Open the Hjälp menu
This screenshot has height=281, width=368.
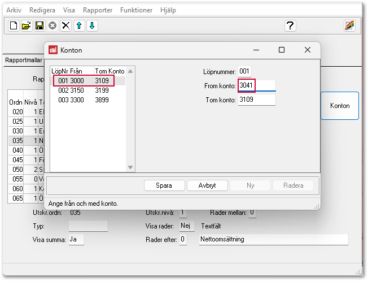click(168, 10)
